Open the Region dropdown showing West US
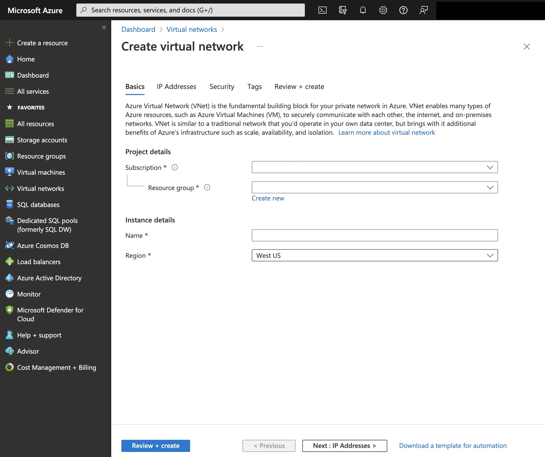 click(x=374, y=255)
